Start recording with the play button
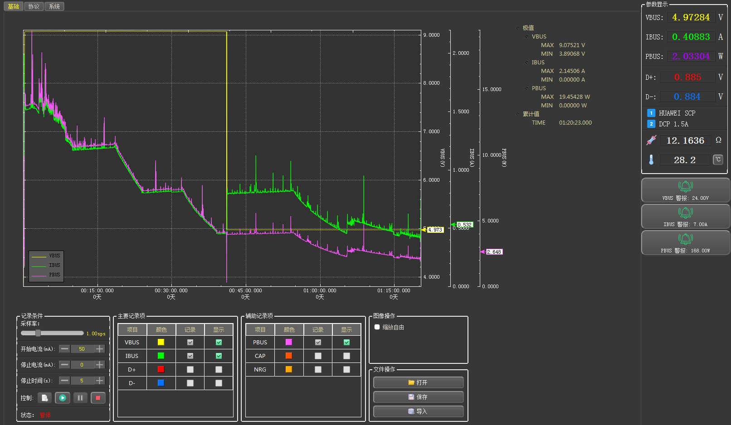731x425 pixels. 63,398
